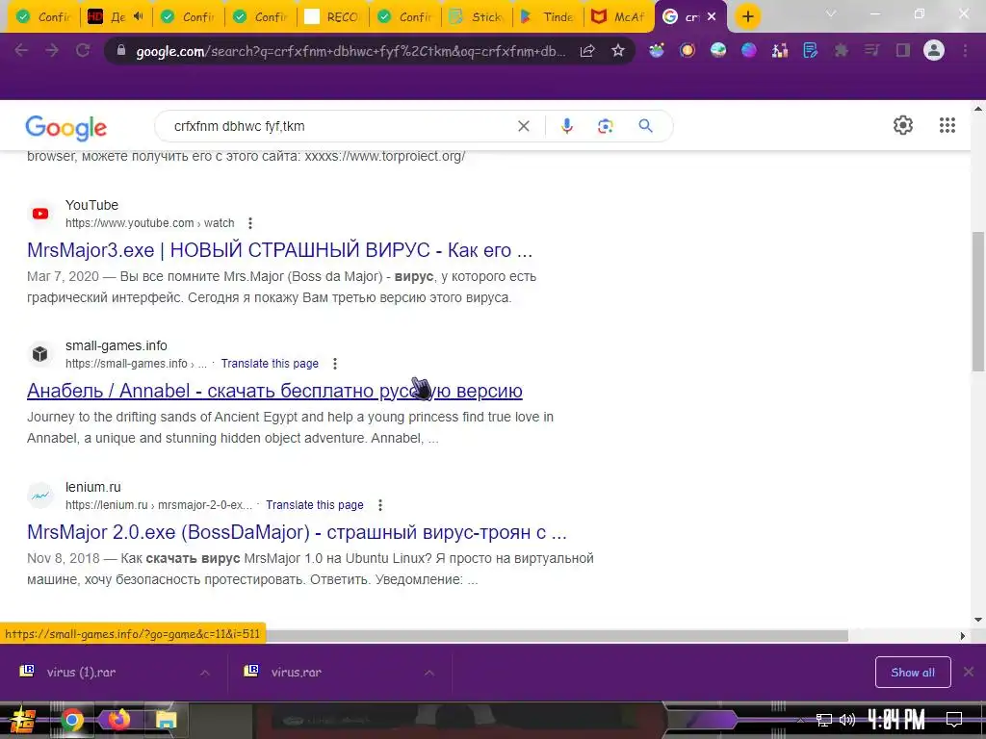Click the network icon in system tray
Viewport: 986px width, 739px height.
click(823, 720)
